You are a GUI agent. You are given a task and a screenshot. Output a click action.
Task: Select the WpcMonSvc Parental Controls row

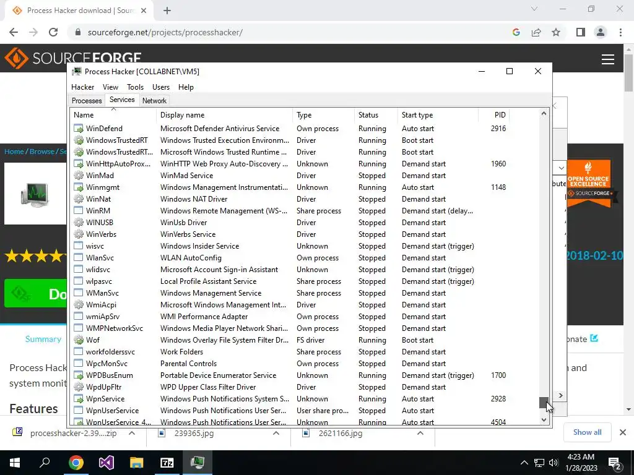290,364
